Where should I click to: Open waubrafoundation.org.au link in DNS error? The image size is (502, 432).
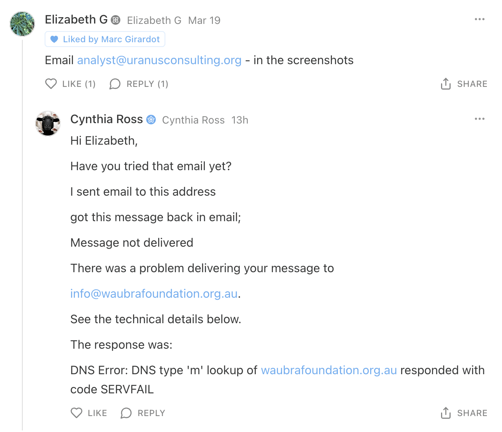329,370
